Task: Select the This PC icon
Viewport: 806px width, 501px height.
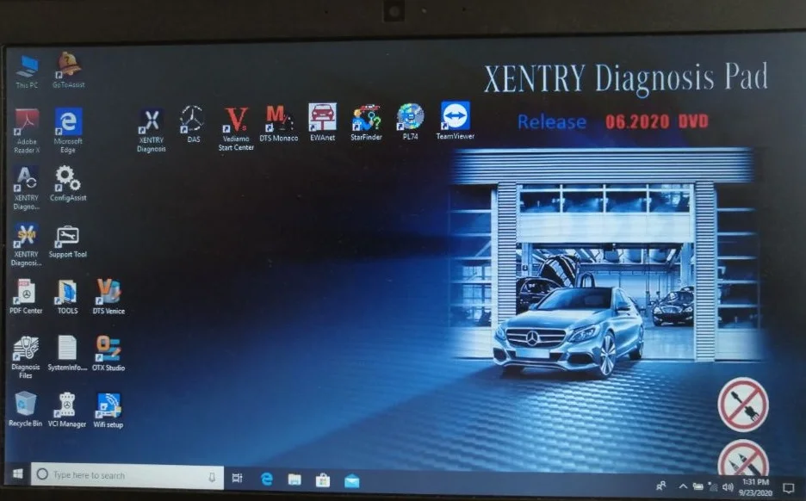Action: [27, 72]
